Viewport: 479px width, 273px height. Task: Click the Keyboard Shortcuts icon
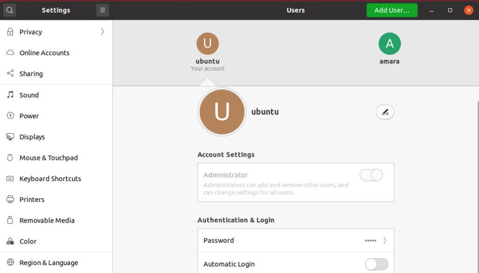(x=10, y=178)
